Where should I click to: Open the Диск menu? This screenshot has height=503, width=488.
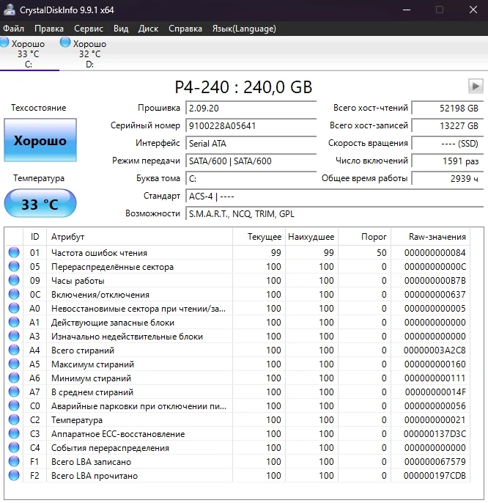(148, 29)
